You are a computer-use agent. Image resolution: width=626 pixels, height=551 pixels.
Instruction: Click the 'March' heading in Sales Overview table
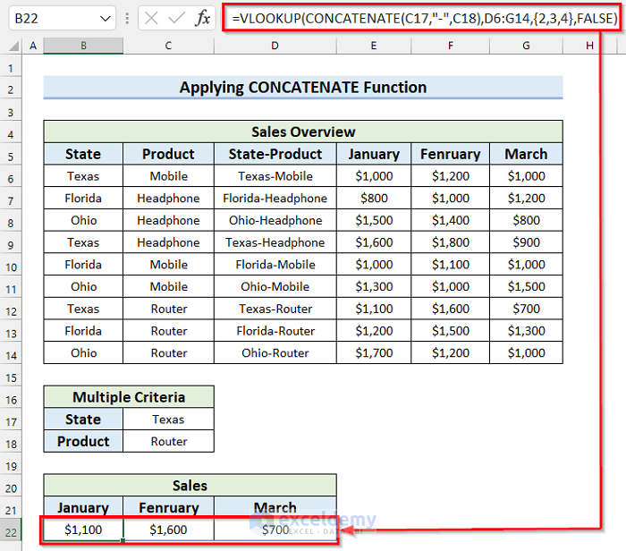tap(526, 154)
